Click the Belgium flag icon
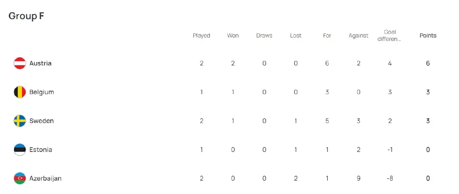 coord(20,92)
